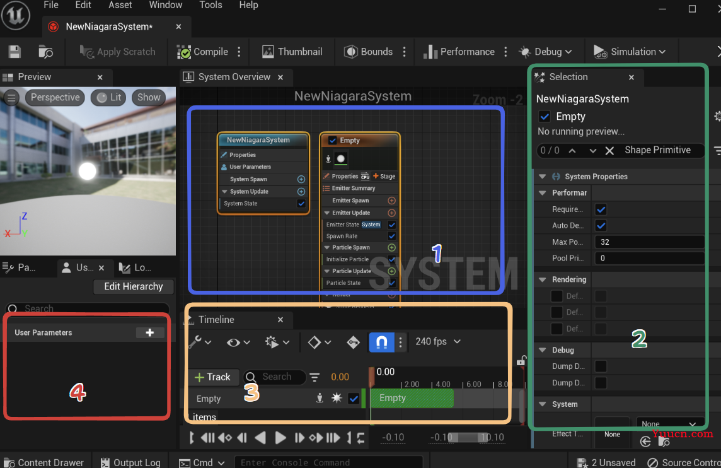Generate a Thumbnail from the toolbar
The height and width of the screenshot is (468, 721).
point(292,52)
